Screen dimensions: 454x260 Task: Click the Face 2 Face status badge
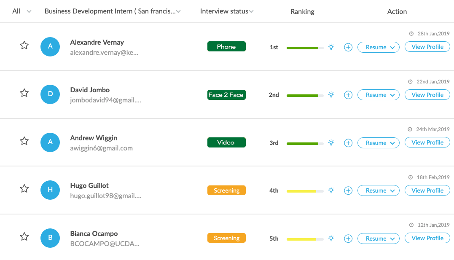click(x=226, y=95)
